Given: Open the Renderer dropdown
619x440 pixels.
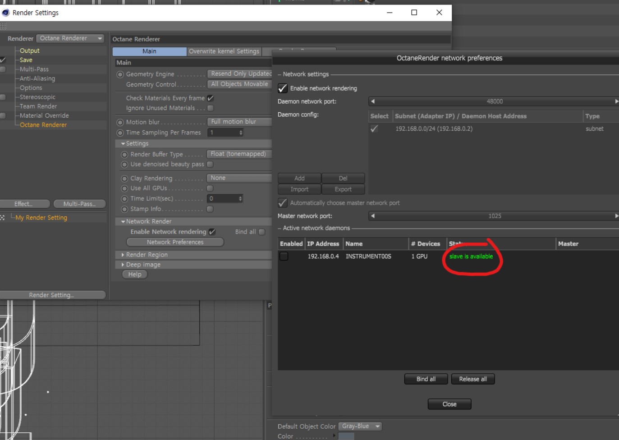Looking at the screenshot, I should click(x=70, y=38).
